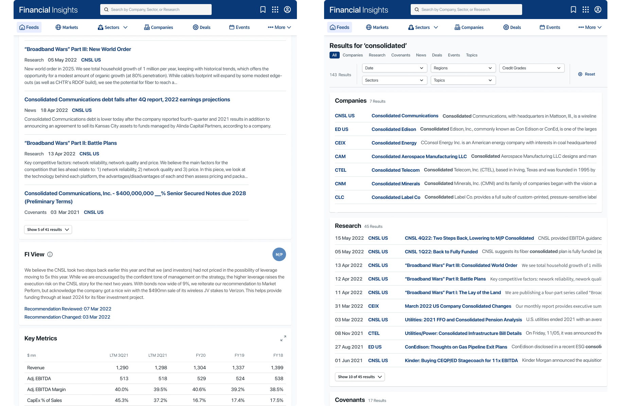Open ConEdison: Thoughts on Gas Pipeline Exit Plans
The height and width of the screenshot is (406, 621).
coord(456,347)
